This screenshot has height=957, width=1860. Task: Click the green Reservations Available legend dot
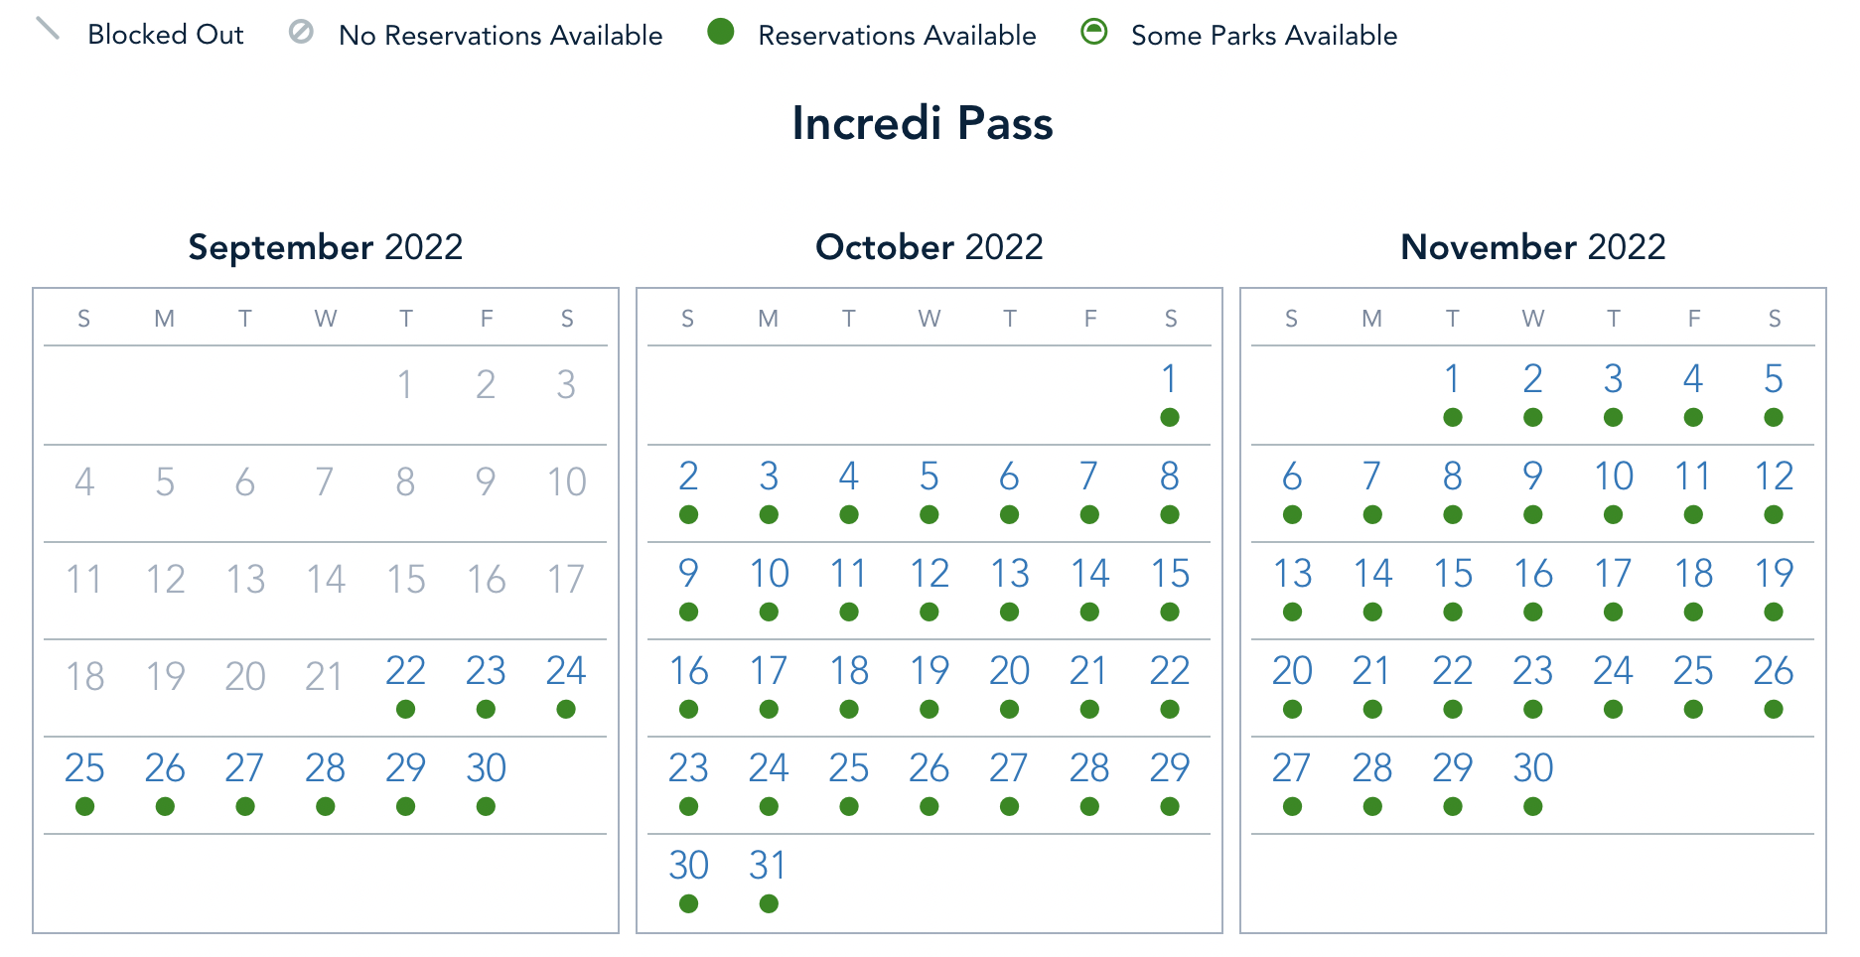pyautogui.click(x=721, y=33)
